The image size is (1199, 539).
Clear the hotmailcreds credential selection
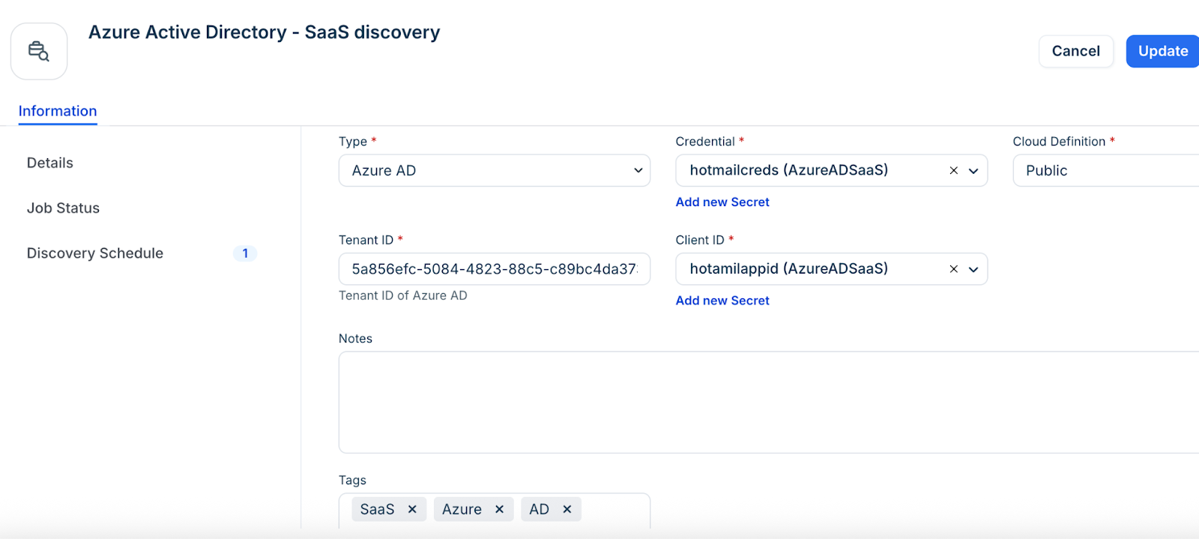(x=953, y=171)
